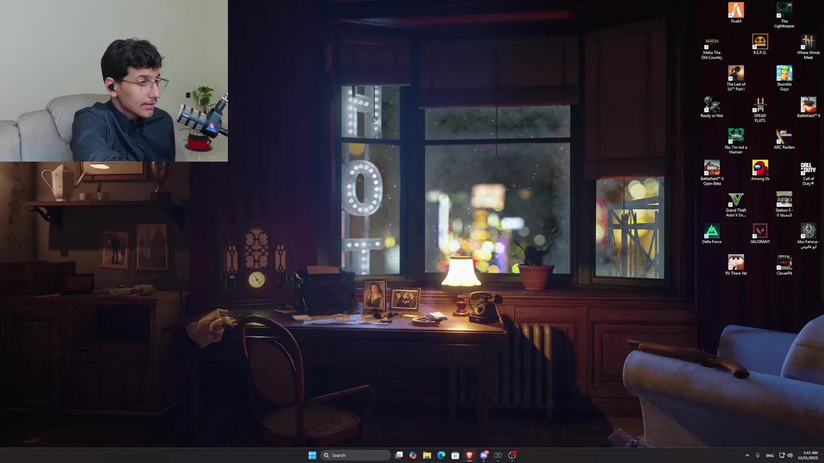Open network and volume quick settings

tap(786, 455)
